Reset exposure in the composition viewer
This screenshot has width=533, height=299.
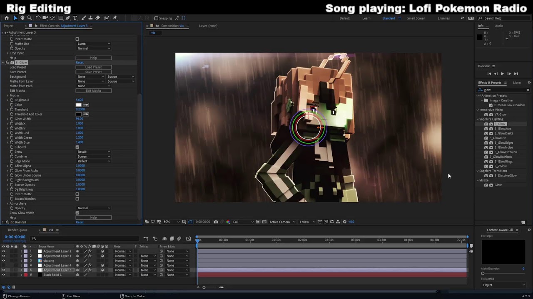click(x=344, y=222)
